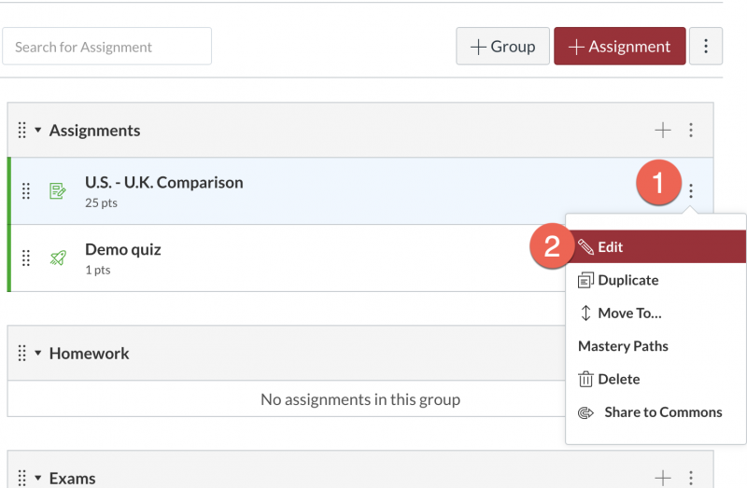Collapse the Assignments group arrow
Viewport: 747px width, 488px height.
tap(38, 130)
